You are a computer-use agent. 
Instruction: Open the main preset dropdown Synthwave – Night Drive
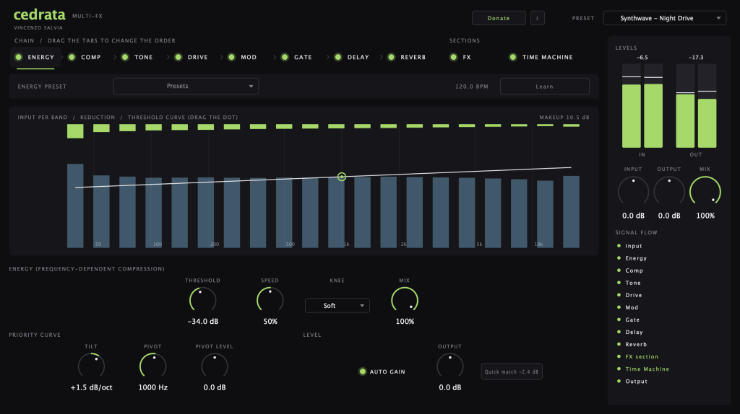(665, 18)
